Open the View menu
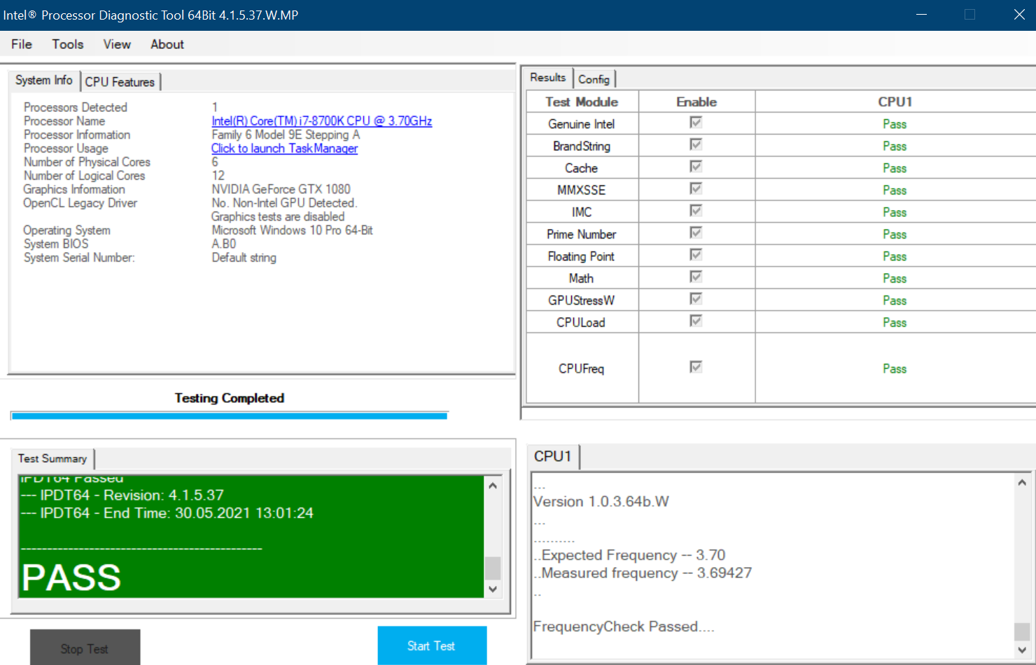This screenshot has height=665, width=1036. pos(117,44)
